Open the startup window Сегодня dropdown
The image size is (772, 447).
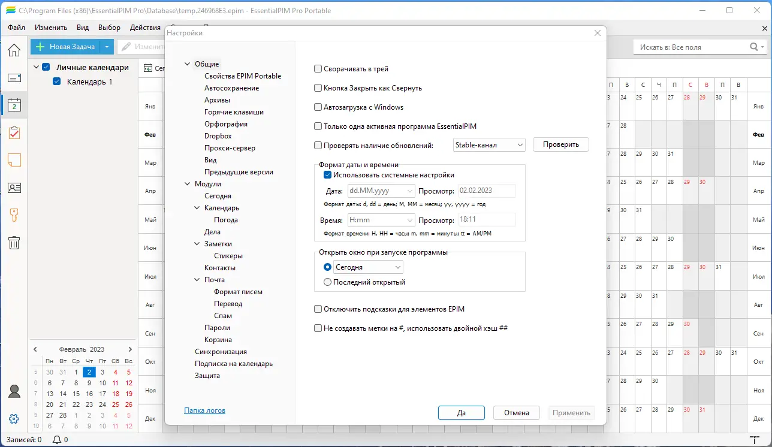coord(369,267)
